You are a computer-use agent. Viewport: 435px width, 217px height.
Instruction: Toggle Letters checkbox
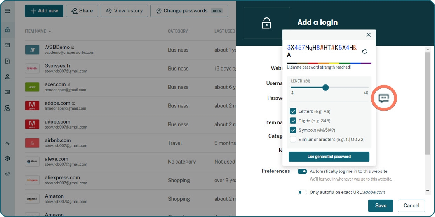pos(293,111)
